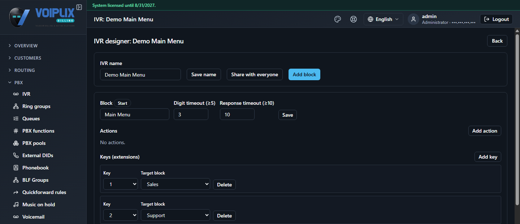Click the Start badge next to Block
520x224 pixels.
[x=122, y=103]
